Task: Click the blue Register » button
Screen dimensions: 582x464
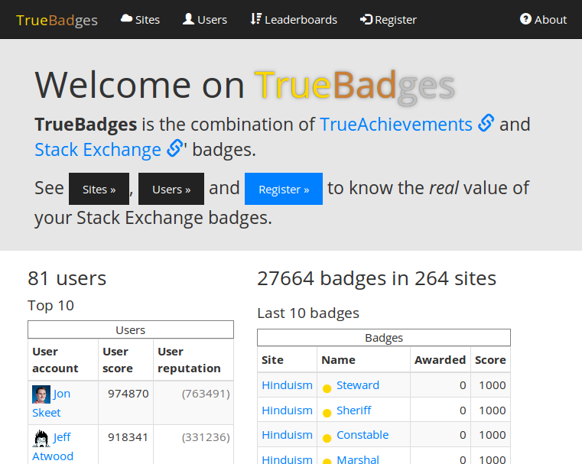Action: [284, 189]
